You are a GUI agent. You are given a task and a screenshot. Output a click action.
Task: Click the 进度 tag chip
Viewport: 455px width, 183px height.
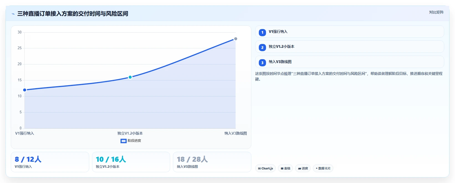point(303,168)
